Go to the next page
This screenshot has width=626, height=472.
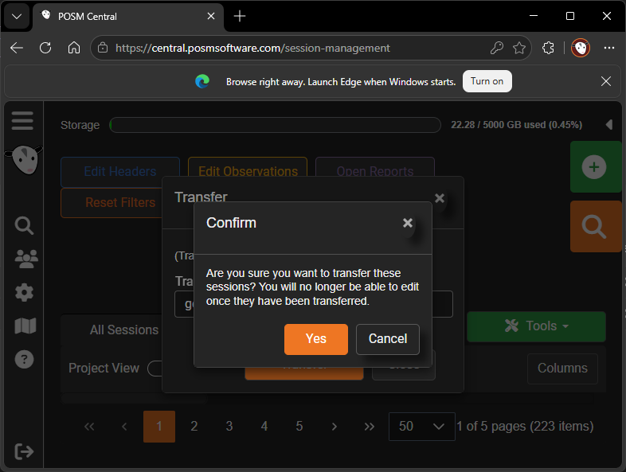pyautogui.click(x=335, y=426)
